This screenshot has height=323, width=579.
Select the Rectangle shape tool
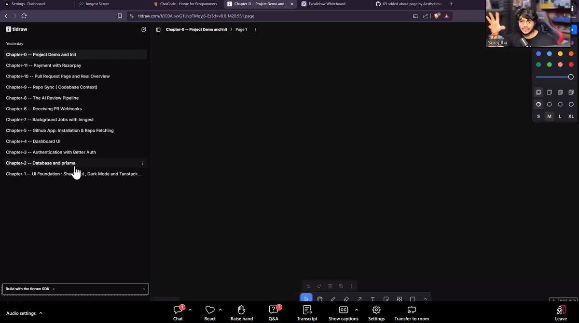pyautogui.click(x=413, y=299)
